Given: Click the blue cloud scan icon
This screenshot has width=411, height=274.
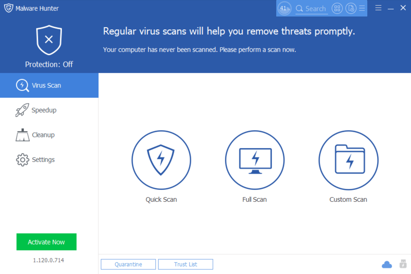Looking at the screenshot, I should pyautogui.click(x=387, y=264).
